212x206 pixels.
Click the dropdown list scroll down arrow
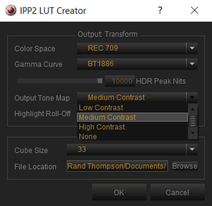pos(193,133)
